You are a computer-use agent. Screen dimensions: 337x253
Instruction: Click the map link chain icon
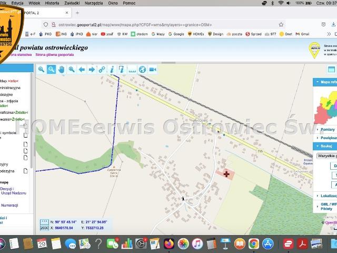pyautogui.click(x=102, y=69)
